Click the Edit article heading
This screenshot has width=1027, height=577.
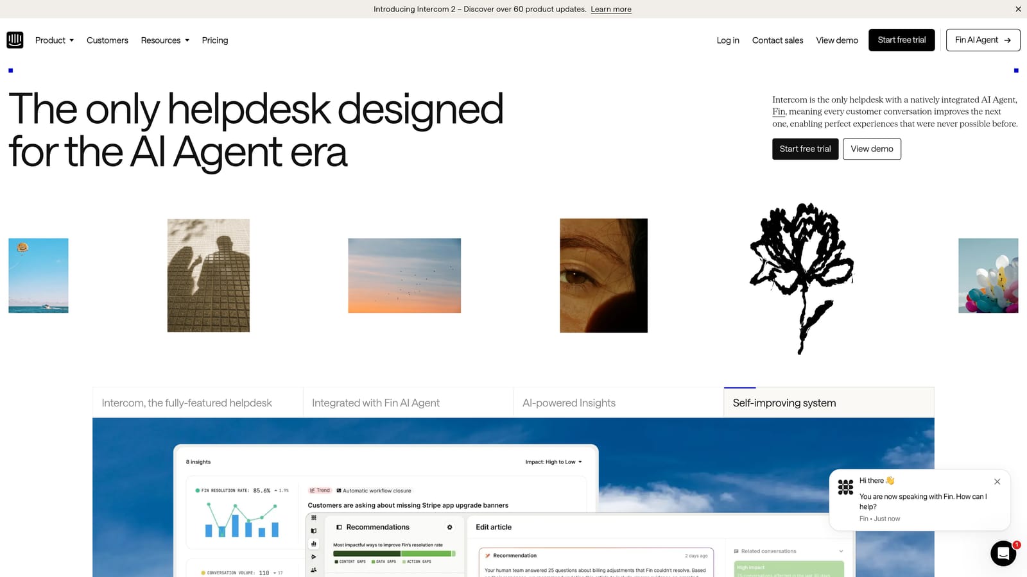[494, 527]
